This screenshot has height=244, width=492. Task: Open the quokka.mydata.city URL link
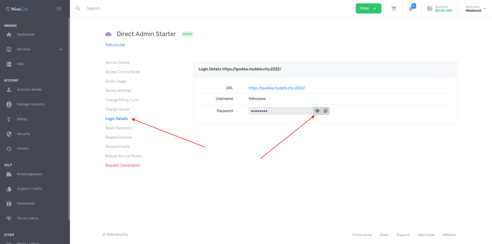tap(277, 88)
